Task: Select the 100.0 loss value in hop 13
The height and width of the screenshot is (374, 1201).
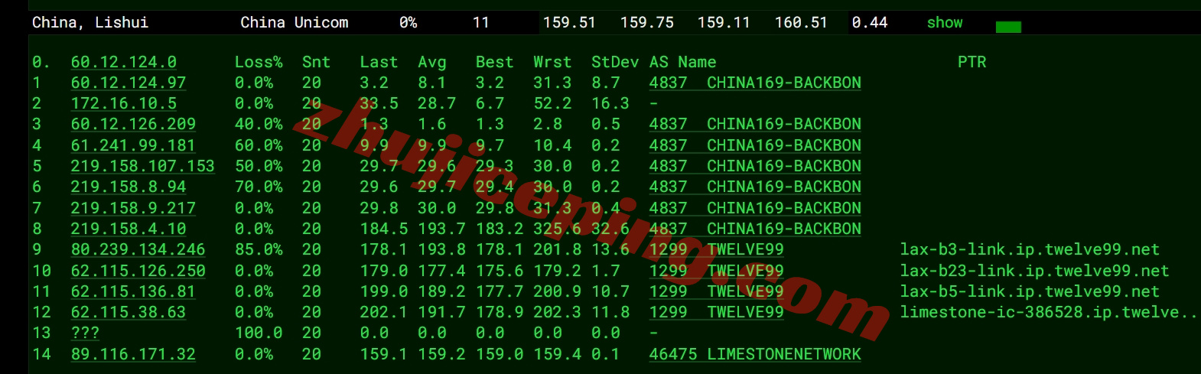Action: tap(259, 333)
